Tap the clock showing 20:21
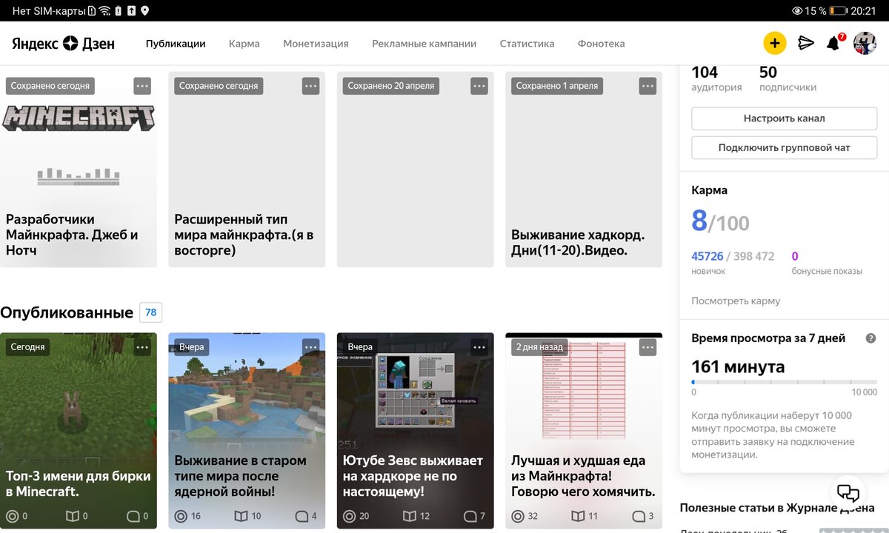The image size is (889, 533). coord(863,10)
